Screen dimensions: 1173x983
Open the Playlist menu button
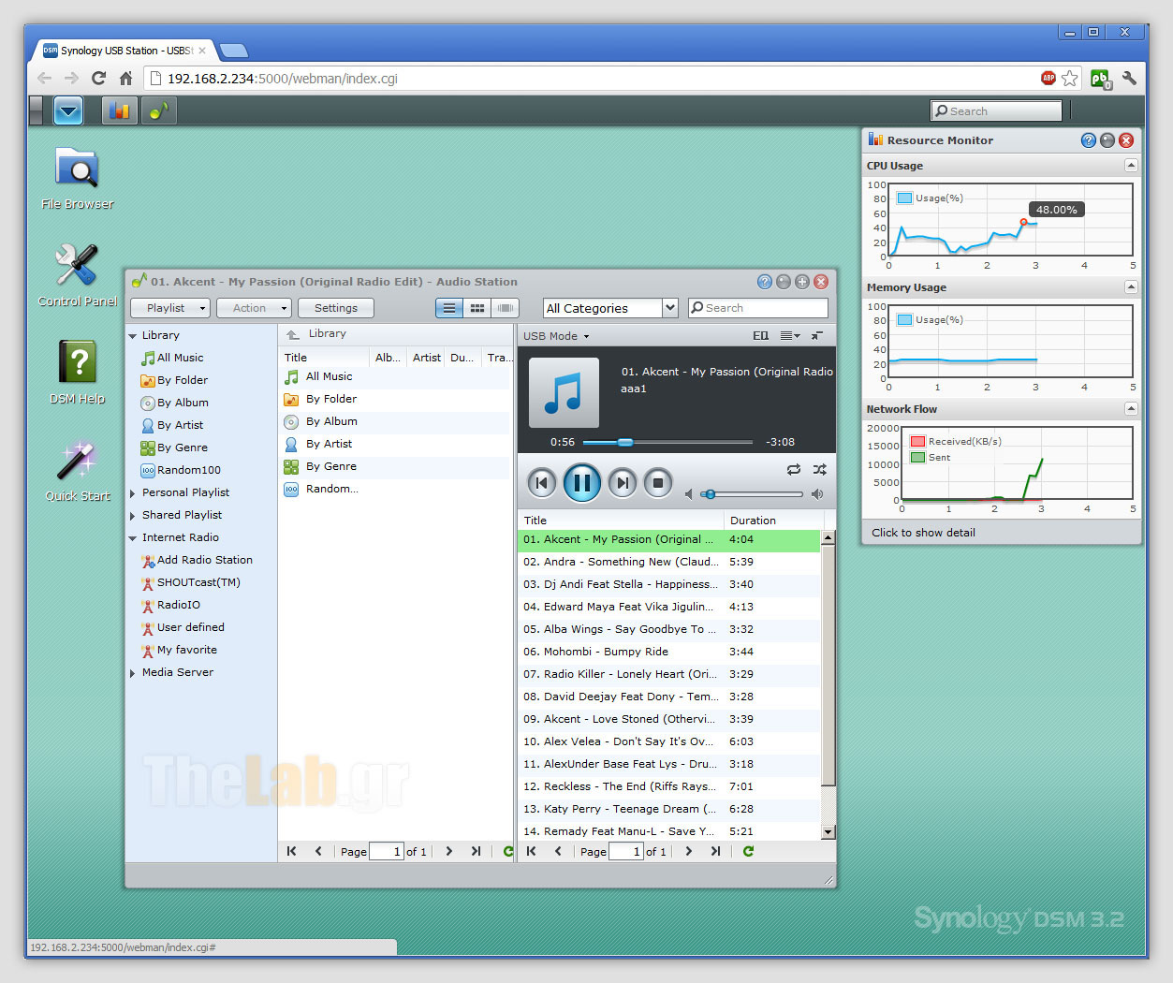[170, 308]
